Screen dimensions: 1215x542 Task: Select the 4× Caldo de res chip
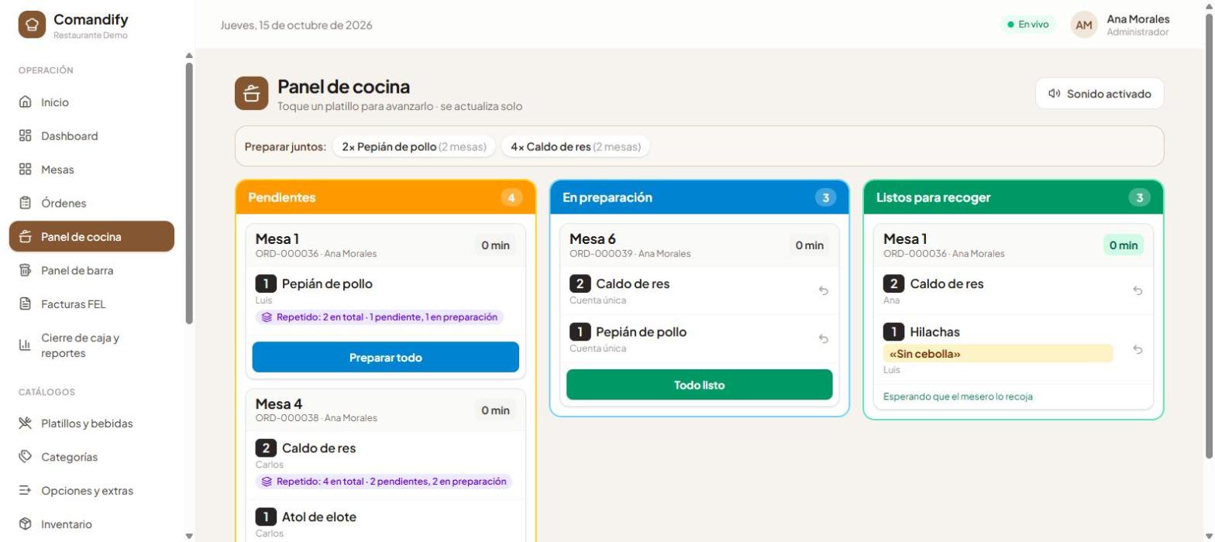click(575, 146)
